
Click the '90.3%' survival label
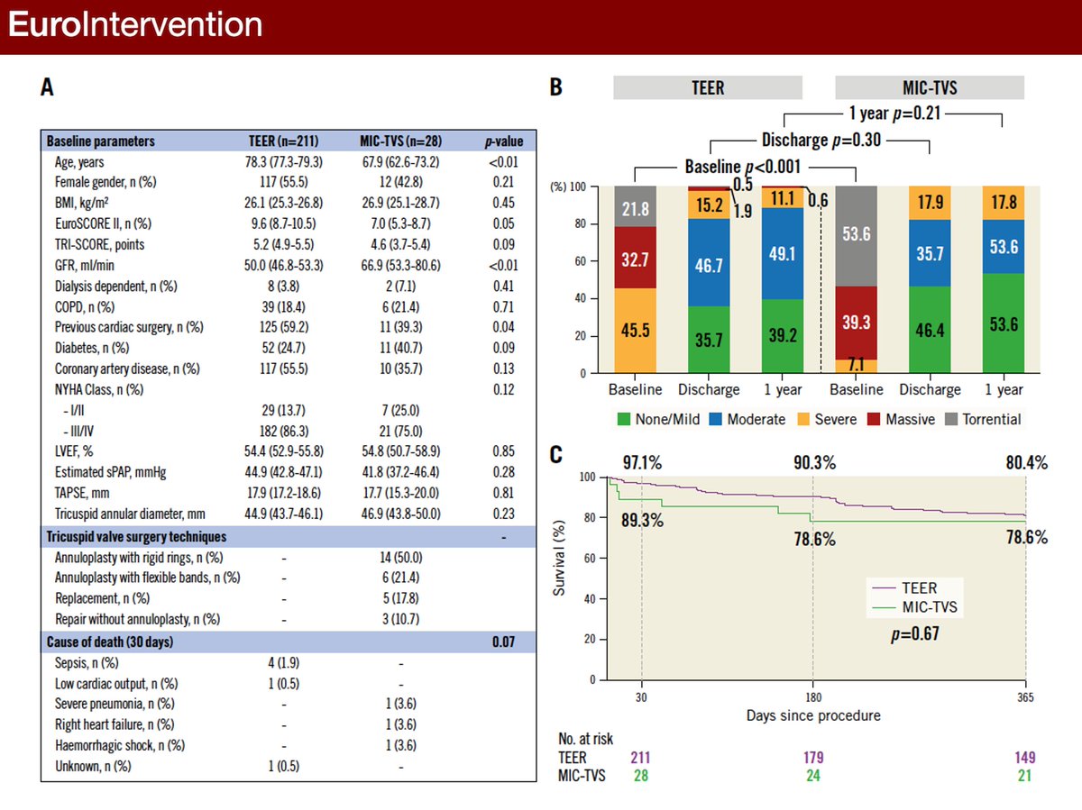[x=813, y=463]
